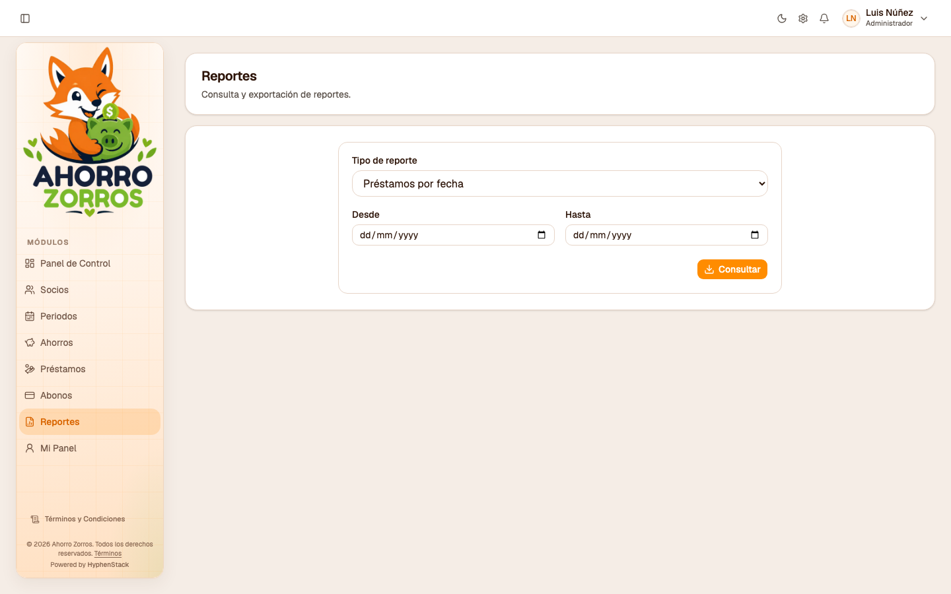This screenshot has width=951, height=594.
Task: Open the Panel de Control module
Action: (90, 263)
